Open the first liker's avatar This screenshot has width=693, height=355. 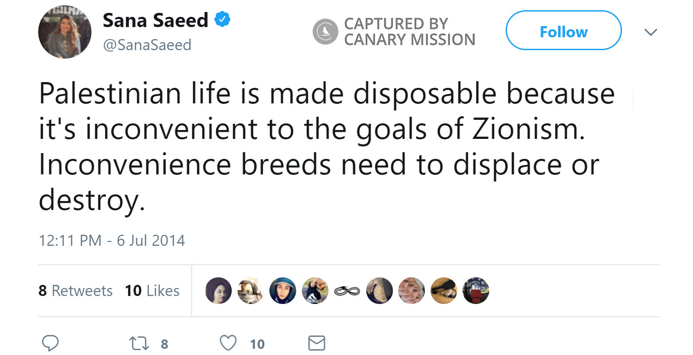(x=218, y=291)
